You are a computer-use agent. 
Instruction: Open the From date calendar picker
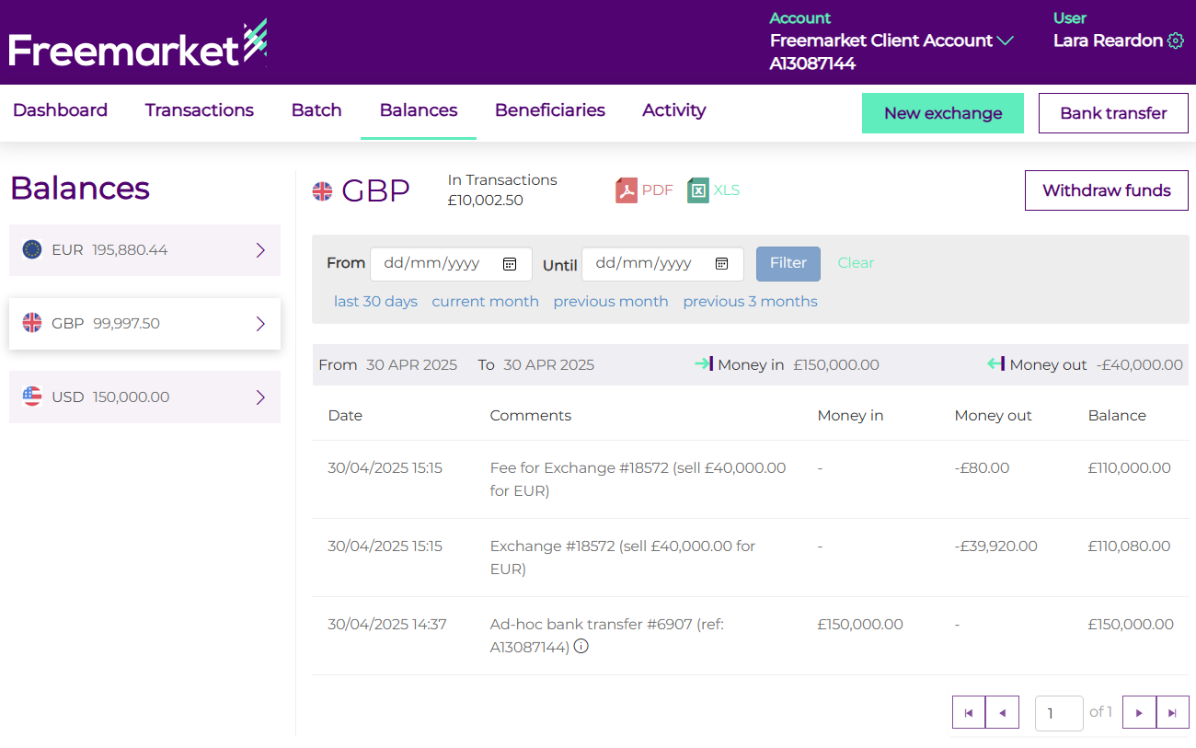click(510, 264)
